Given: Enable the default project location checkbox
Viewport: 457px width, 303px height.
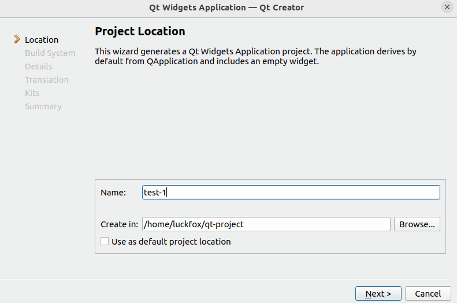Looking at the screenshot, I should tap(105, 242).
